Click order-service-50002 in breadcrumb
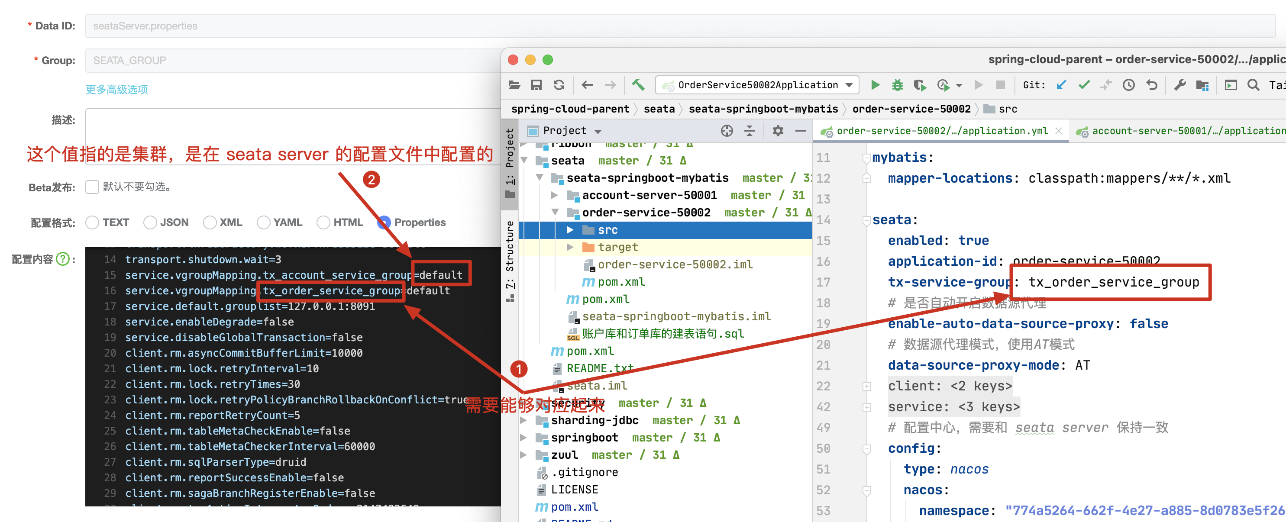This screenshot has width=1286, height=522. [x=911, y=109]
